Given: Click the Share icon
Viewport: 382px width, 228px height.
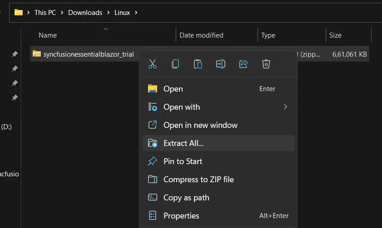Looking at the screenshot, I should coord(243,64).
